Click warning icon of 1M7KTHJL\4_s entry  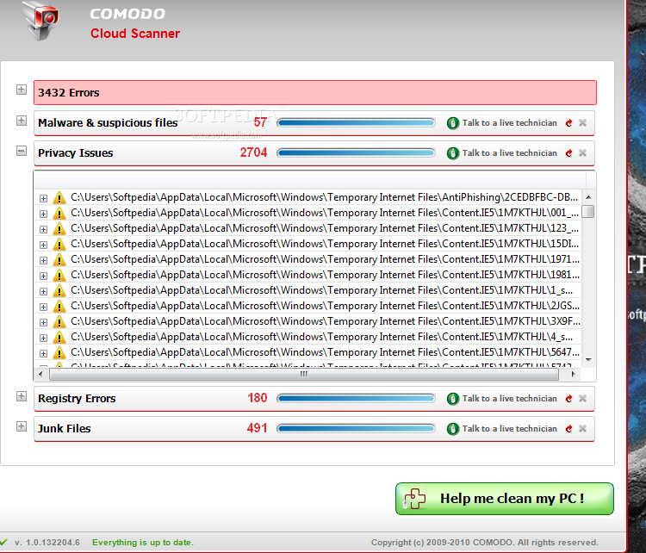[59, 338]
